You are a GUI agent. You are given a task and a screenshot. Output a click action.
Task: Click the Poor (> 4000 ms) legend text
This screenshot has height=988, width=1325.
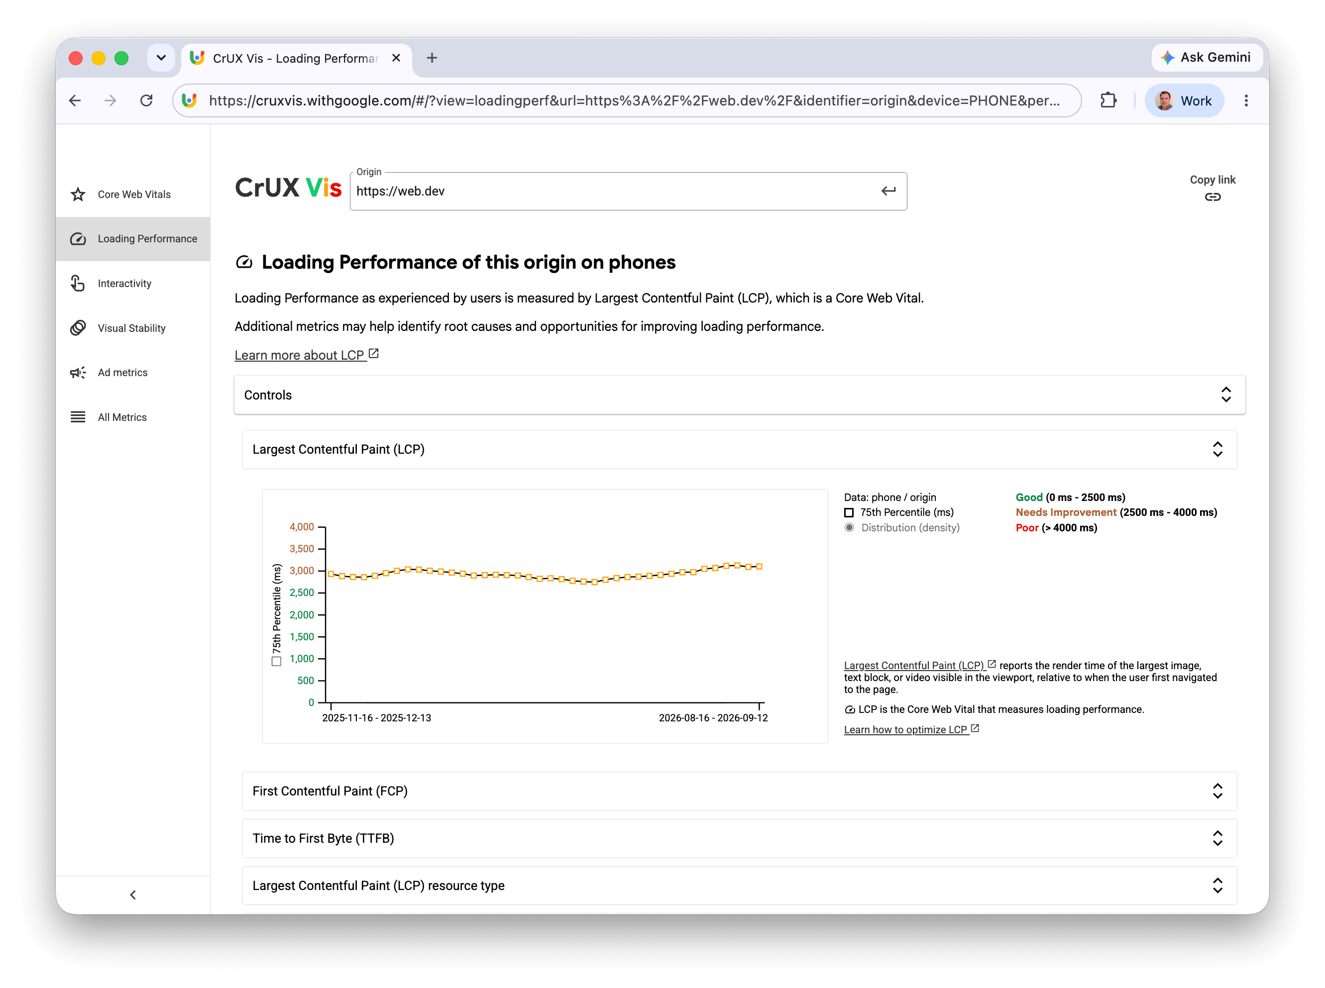(1056, 527)
